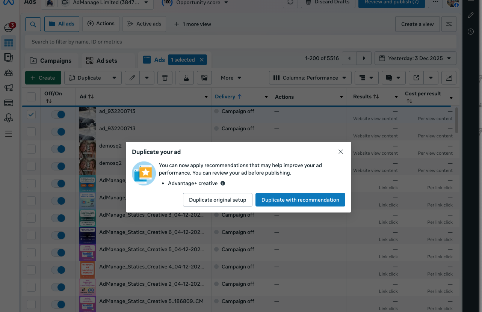Open the Audiences people icon in sidebar

coord(9,73)
